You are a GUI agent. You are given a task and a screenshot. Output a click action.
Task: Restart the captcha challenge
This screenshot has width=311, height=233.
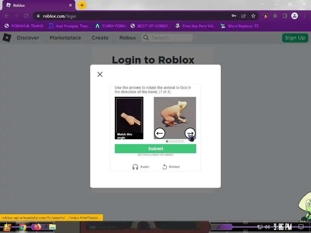tap(171, 167)
